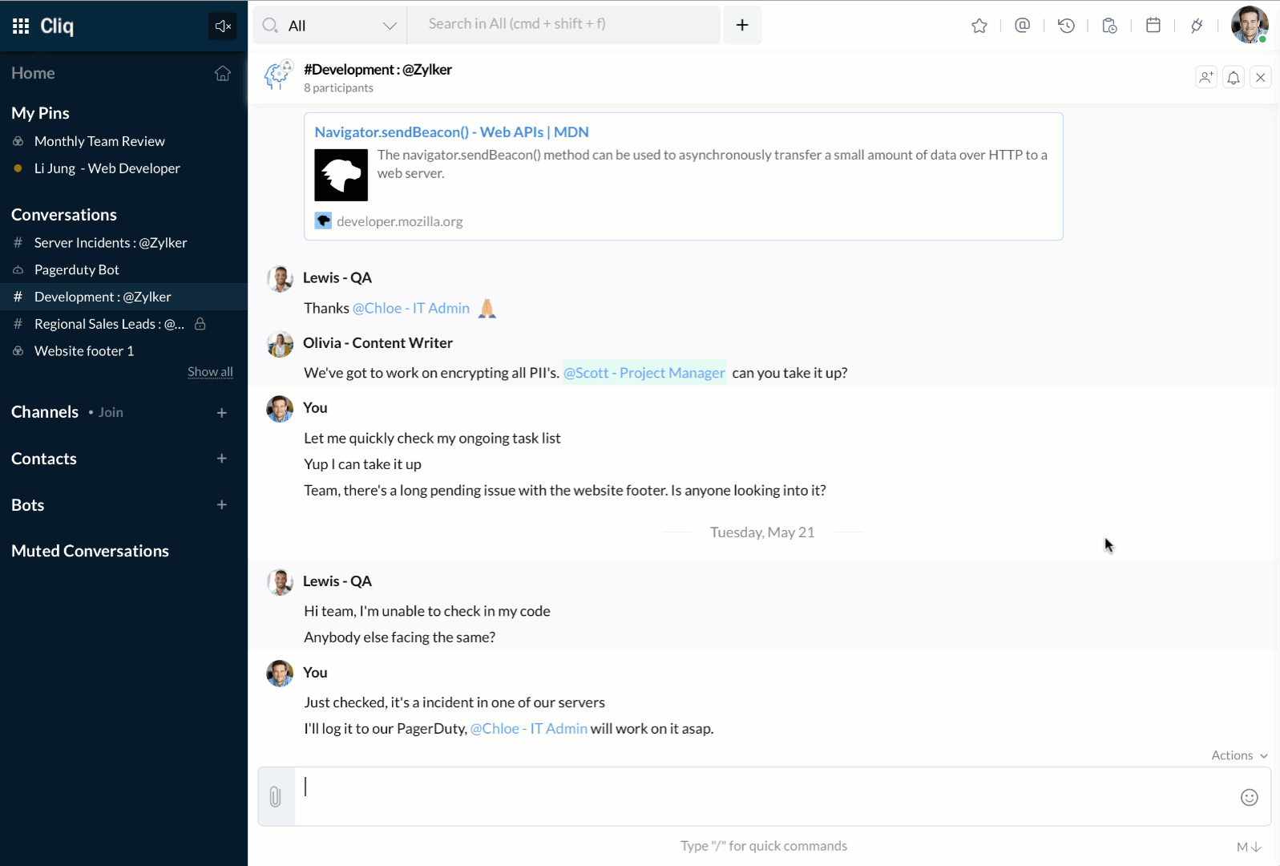Open the Channels section

tap(45, 412)
